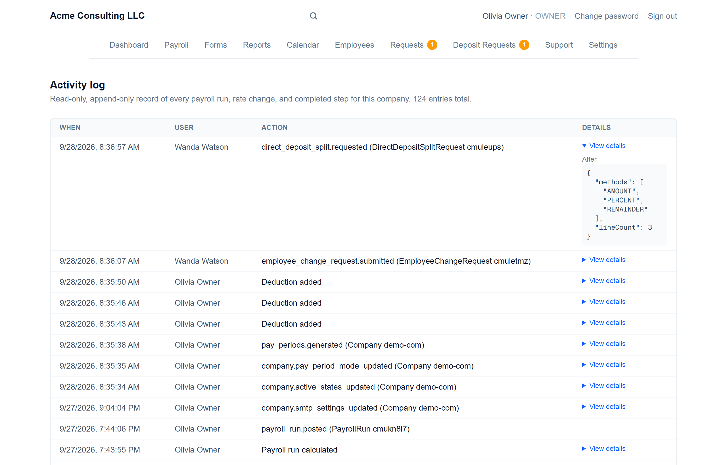Image resolution: width=727 pixels, height=465 pixels.
Task: Go to the Dashboard tab
Action: (x=129, y=45)
